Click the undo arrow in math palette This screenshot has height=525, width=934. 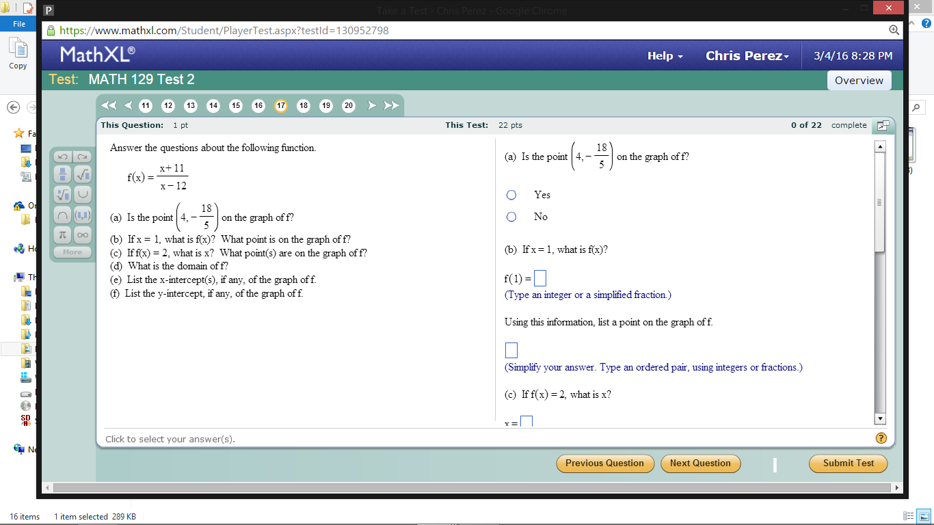tap(62, 157)
